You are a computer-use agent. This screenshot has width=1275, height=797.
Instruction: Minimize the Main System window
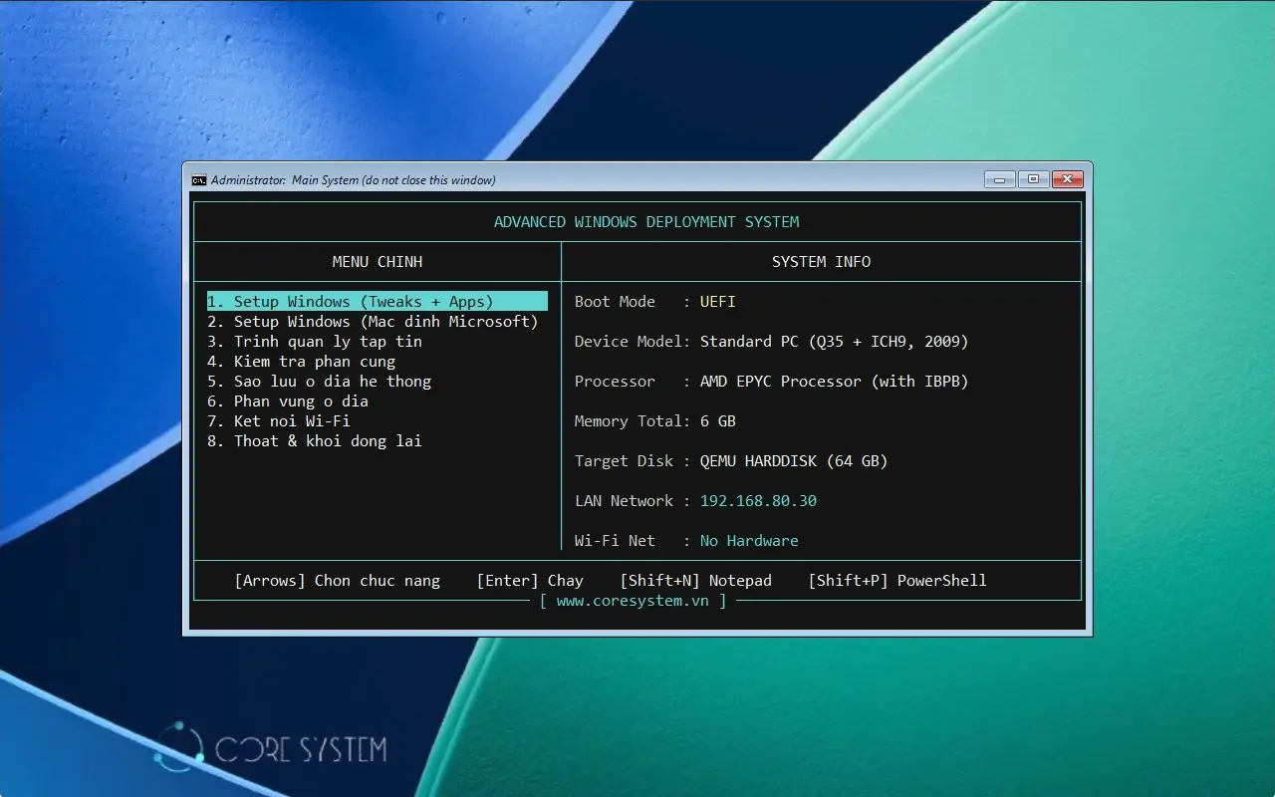pos(999,179)
